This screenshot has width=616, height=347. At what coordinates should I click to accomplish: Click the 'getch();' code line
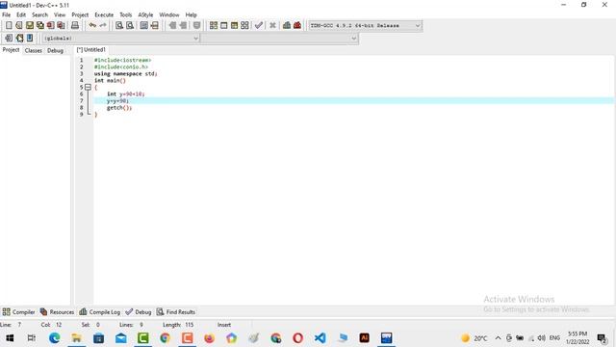click(x=119, y=107)
